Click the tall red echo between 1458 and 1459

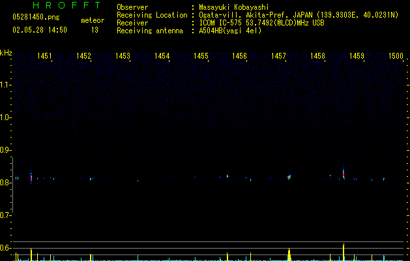click(344, 174)
